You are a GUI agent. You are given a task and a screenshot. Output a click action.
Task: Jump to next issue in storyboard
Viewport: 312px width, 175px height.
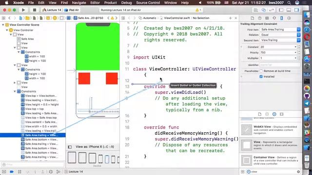pyautogui.click(x=117, y=18)
